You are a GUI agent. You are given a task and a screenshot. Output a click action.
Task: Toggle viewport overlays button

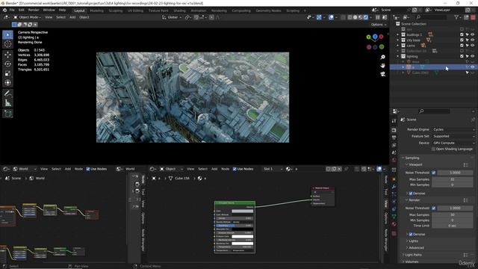coord(331,17)
